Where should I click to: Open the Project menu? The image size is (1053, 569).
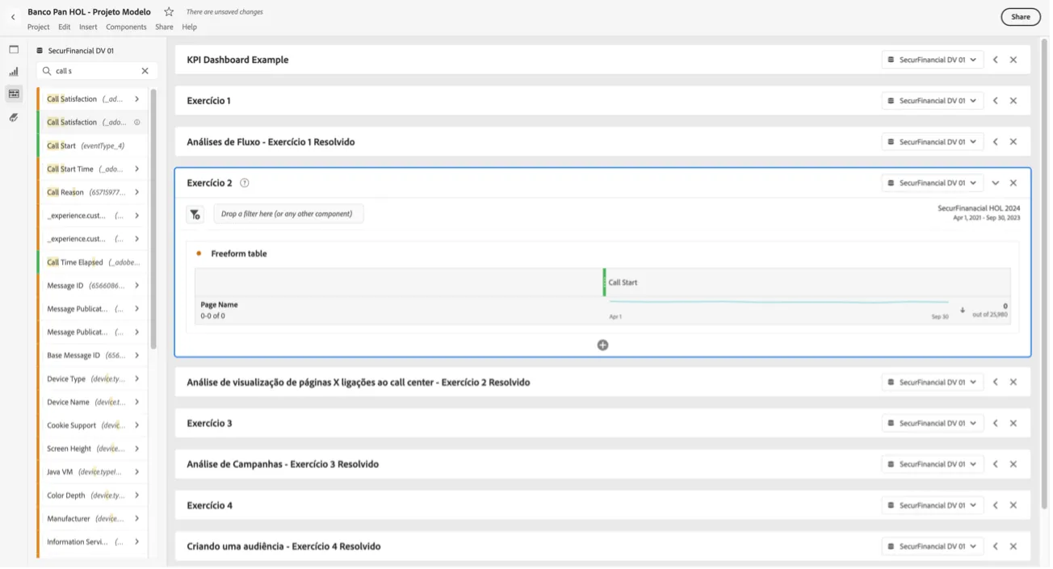(38, 27)
